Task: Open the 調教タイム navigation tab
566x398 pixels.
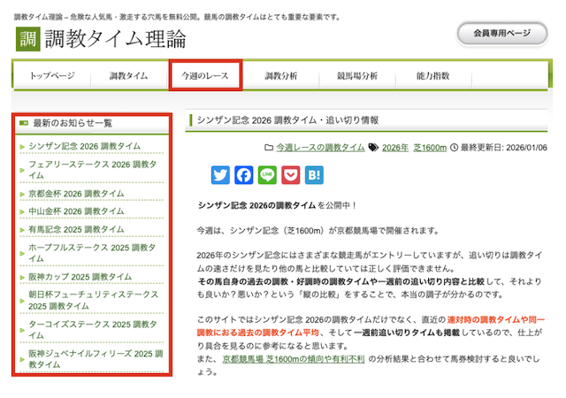Action: [129, 76]
